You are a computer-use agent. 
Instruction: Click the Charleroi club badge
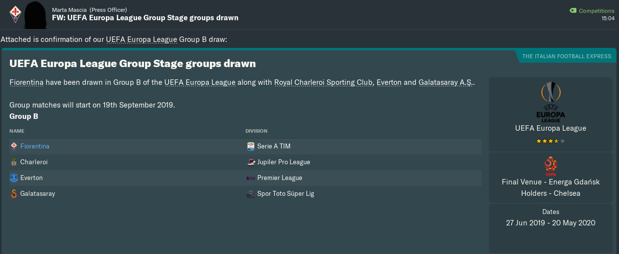coord(14,162)
